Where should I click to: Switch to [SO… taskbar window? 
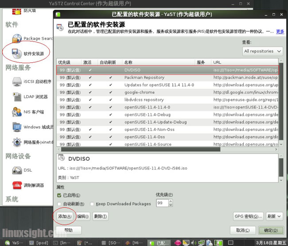111,243
